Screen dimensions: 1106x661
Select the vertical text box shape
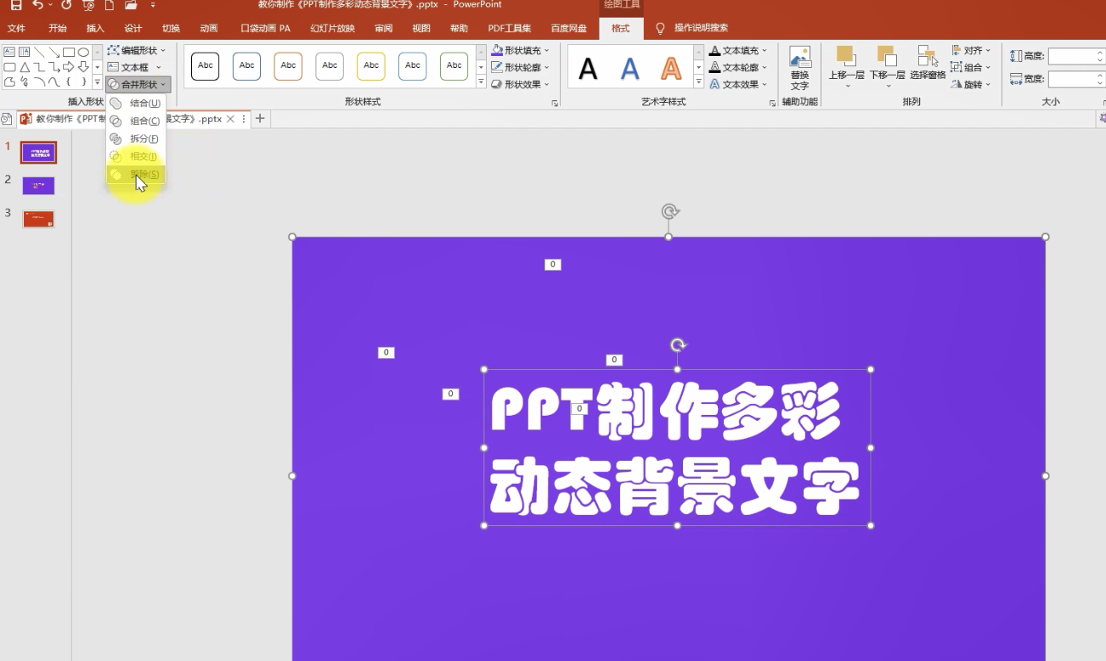[25, 52]
